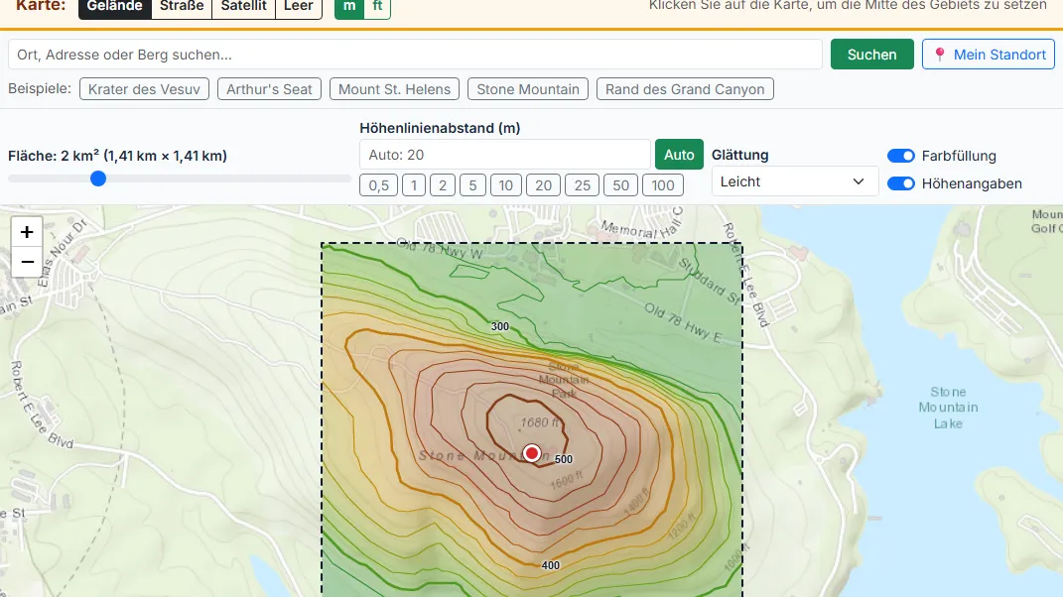This screenshot has height=597, width=1063.
Task: Choose the Rand des Grand Canyon example
Action: pyautogui.click(x=685, y=89)
